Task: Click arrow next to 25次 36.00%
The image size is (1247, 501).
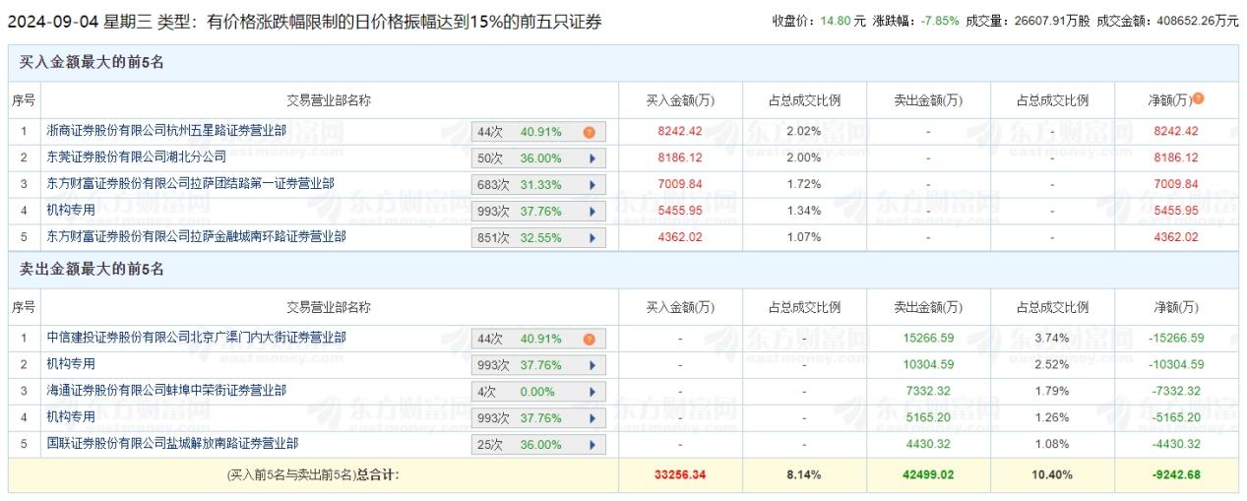Action: pos(592,445)
